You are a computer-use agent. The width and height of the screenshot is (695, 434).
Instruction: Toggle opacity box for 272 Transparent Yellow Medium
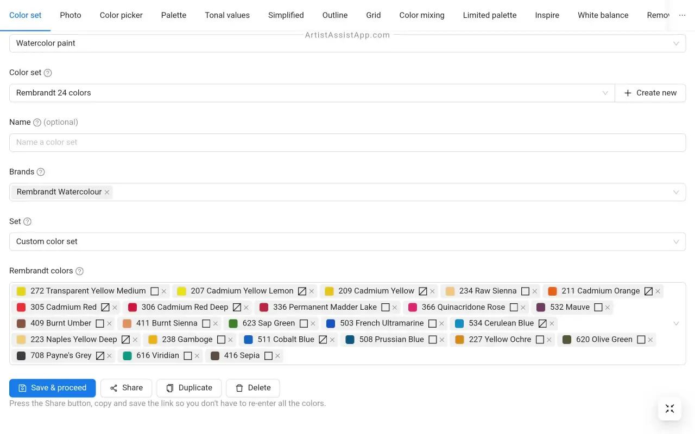[x=154, y=291]
